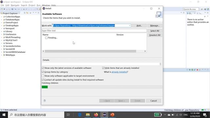
Task: Expand the DatabaseApps project
Action: pyautogui.click(x=2, y=20)
